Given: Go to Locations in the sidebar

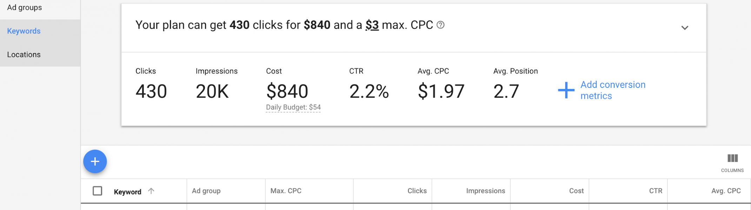Looking at the screenshot, I should (x=24, y=55).
